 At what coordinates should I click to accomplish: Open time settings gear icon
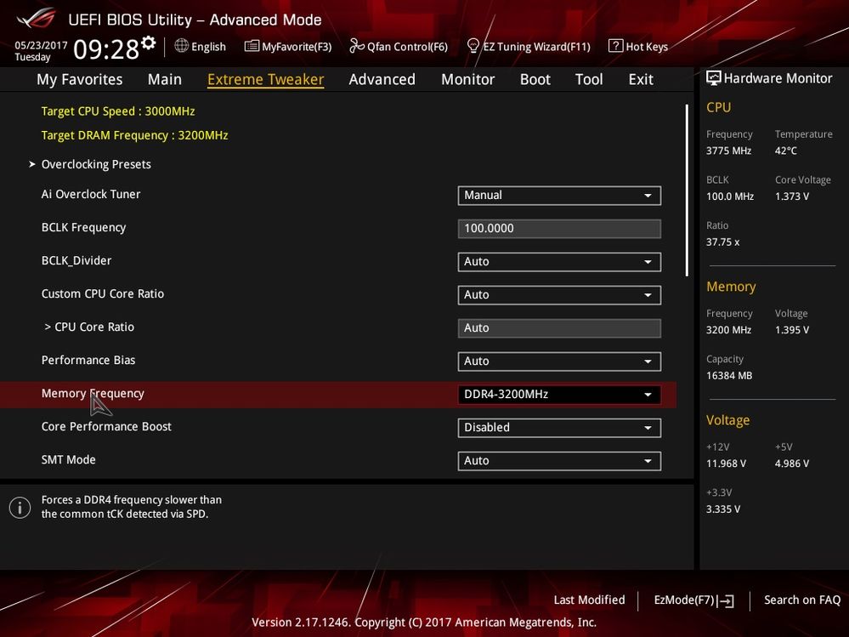[149, 43]
